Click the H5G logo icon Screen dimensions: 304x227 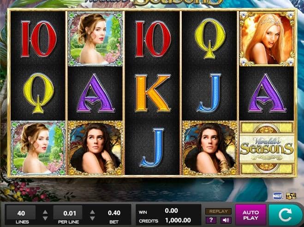(291, 196)
